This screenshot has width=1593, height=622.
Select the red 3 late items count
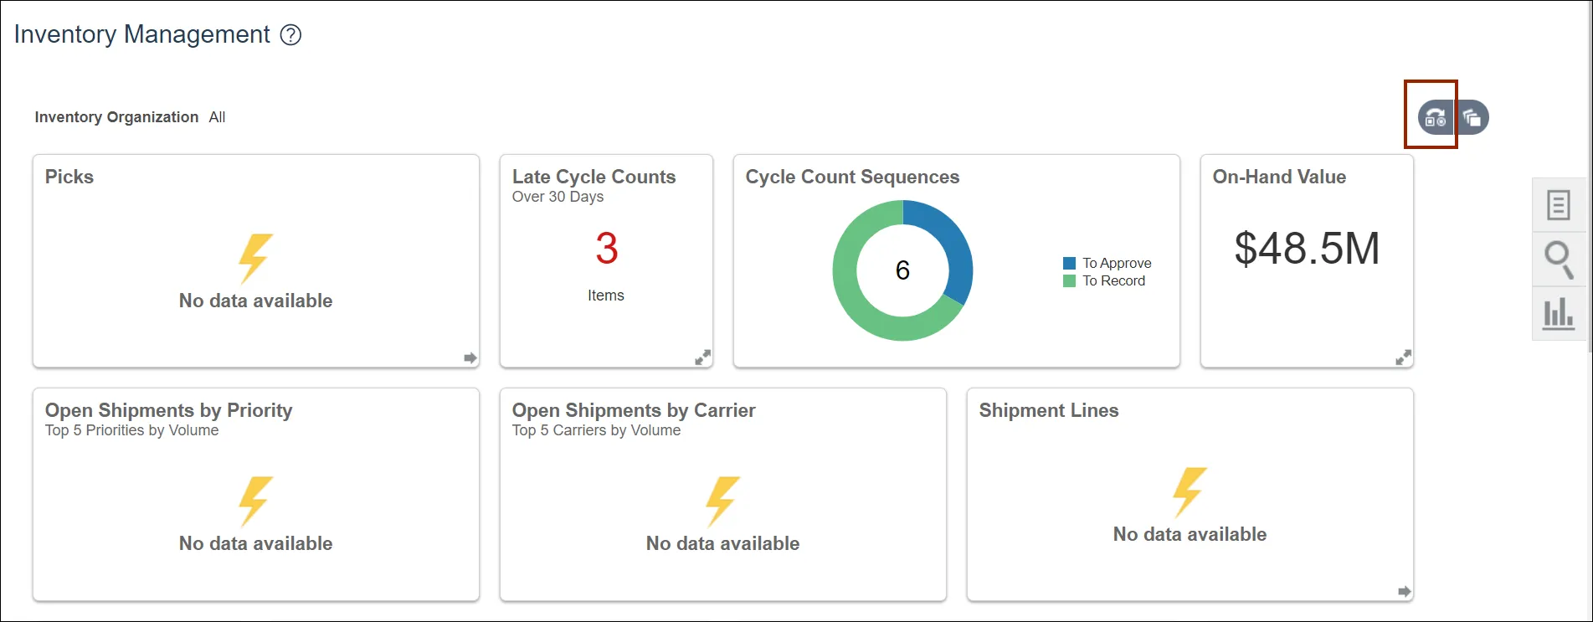[x=607, y=249]
